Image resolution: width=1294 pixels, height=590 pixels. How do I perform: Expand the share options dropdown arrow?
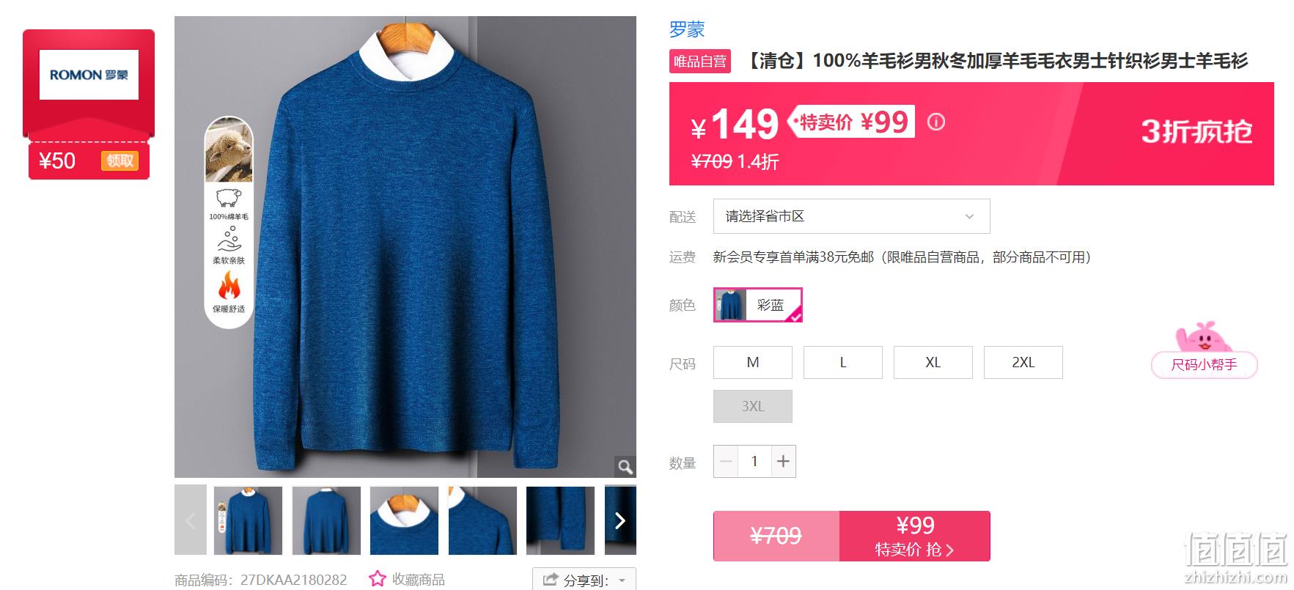(x=622, y=580)
